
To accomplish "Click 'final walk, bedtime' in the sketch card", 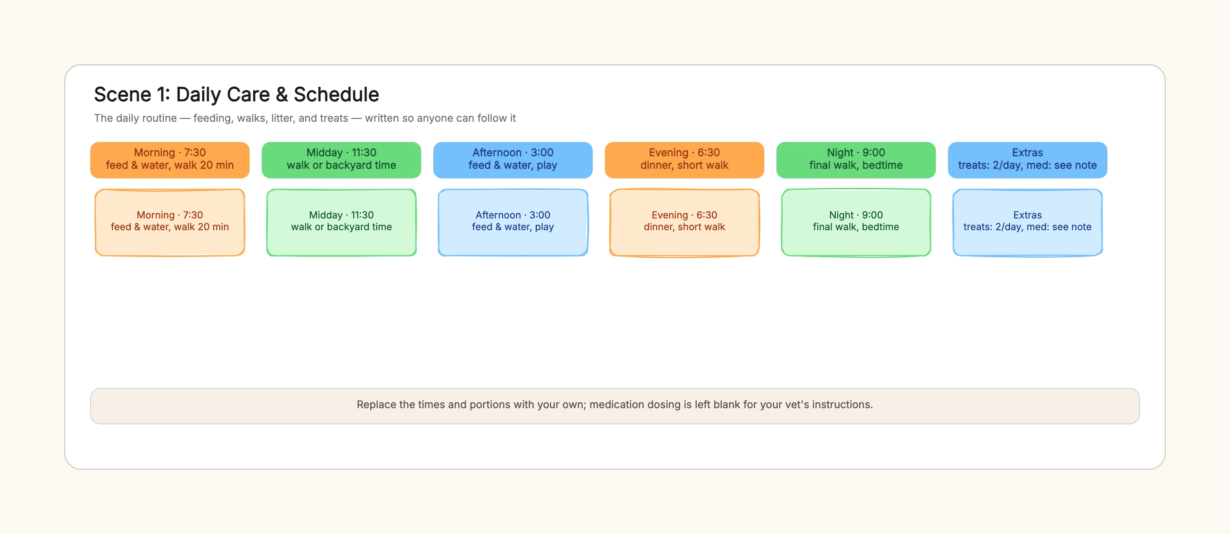I will click(856, 227).
